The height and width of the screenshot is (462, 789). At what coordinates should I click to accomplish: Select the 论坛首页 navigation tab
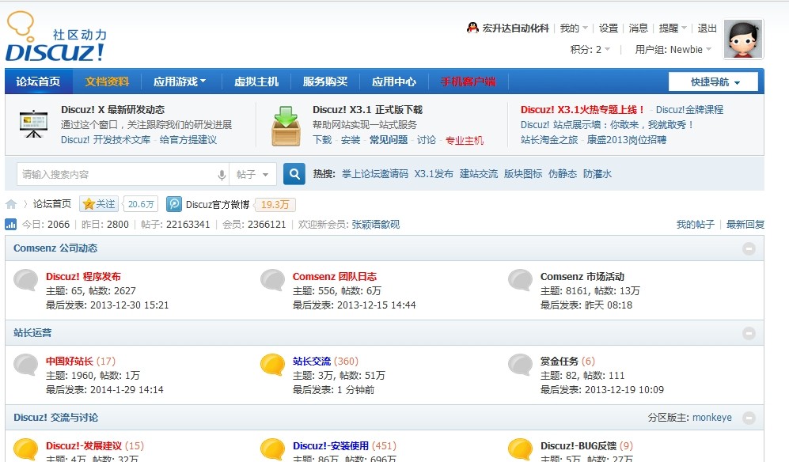click(x=38, y=81)
